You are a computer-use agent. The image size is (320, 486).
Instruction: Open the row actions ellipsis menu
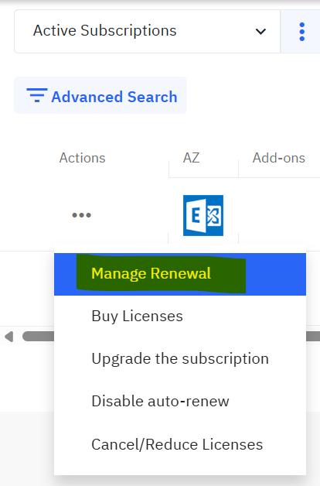click(81, 215)
